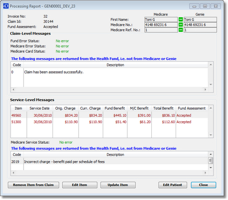This screenshot has height=200, width=228.
Task: Maximize the Processing Report window
Action: tap(205, 6)
